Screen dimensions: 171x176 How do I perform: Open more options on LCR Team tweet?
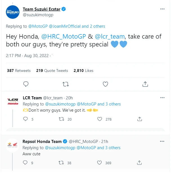tap(162, 98)
